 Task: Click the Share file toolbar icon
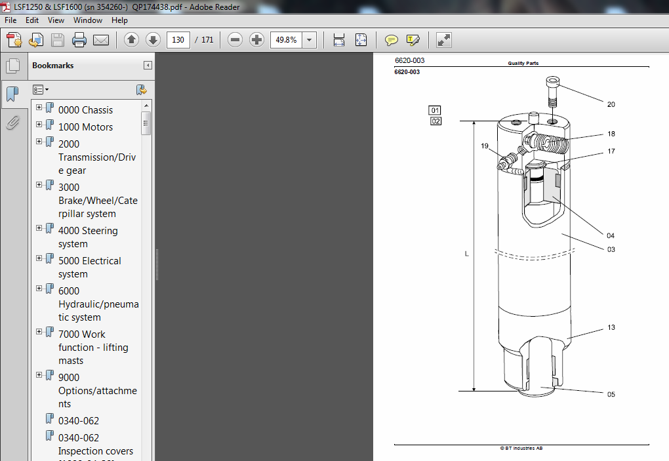[36, 40]
